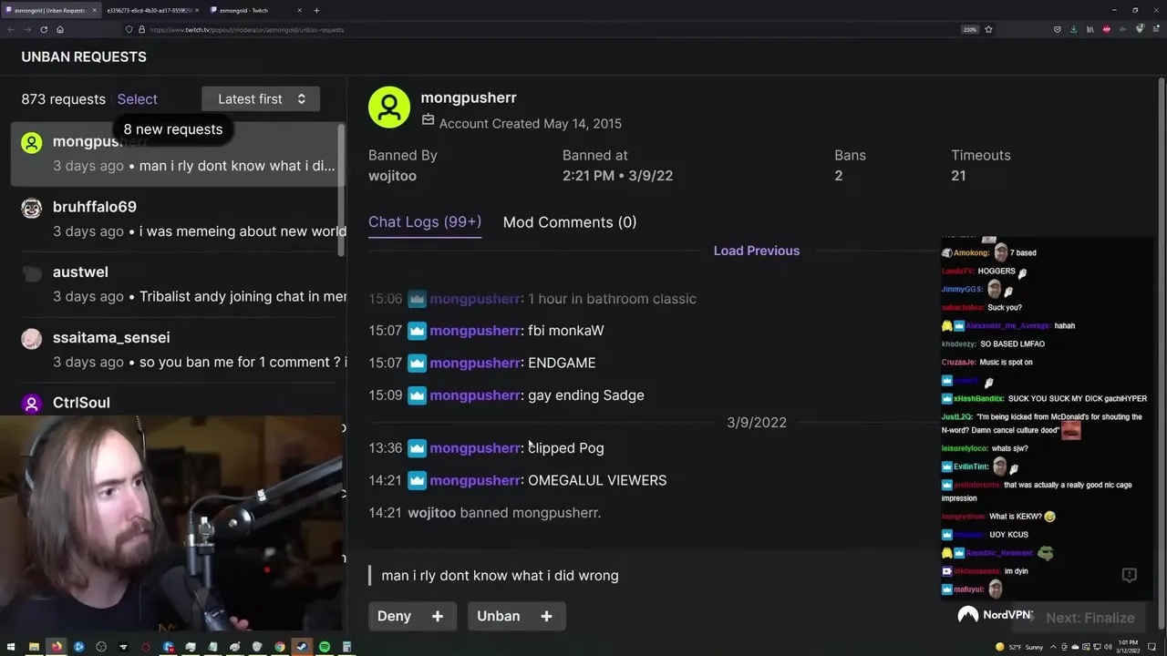Screen dimensions: 1167x656
Task: Open the browser downloads icon
Action: tap(1073, 29)
